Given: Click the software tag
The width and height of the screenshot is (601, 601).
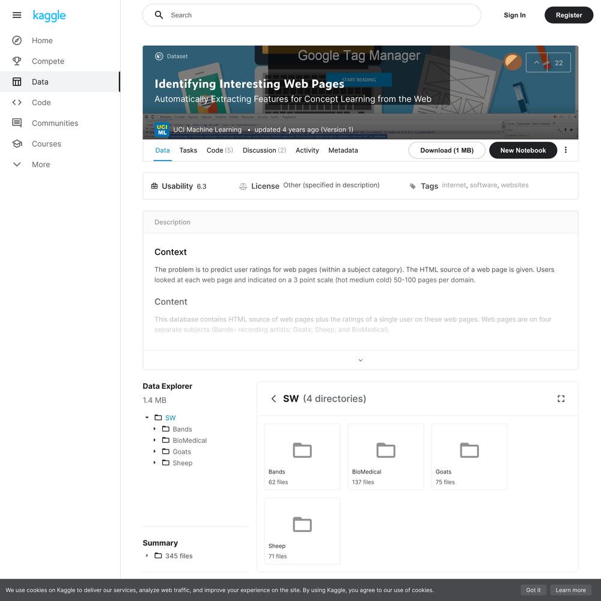Looking at the screenshot, I should pyautogui.click(x=483, y=185).
